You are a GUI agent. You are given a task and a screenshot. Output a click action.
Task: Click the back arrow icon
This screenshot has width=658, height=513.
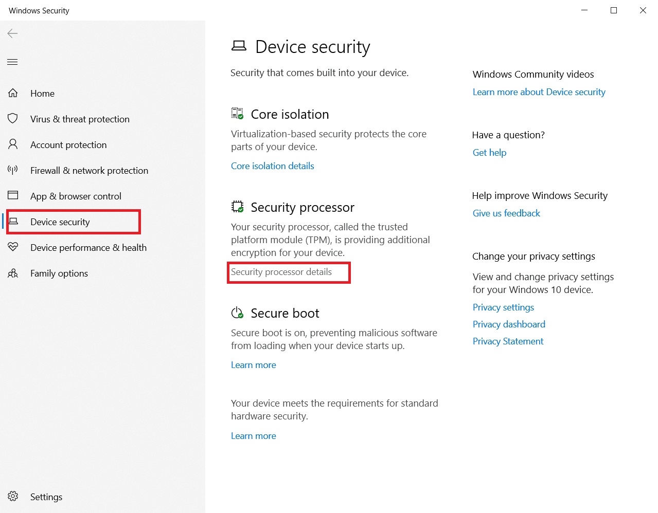point(13,34)
